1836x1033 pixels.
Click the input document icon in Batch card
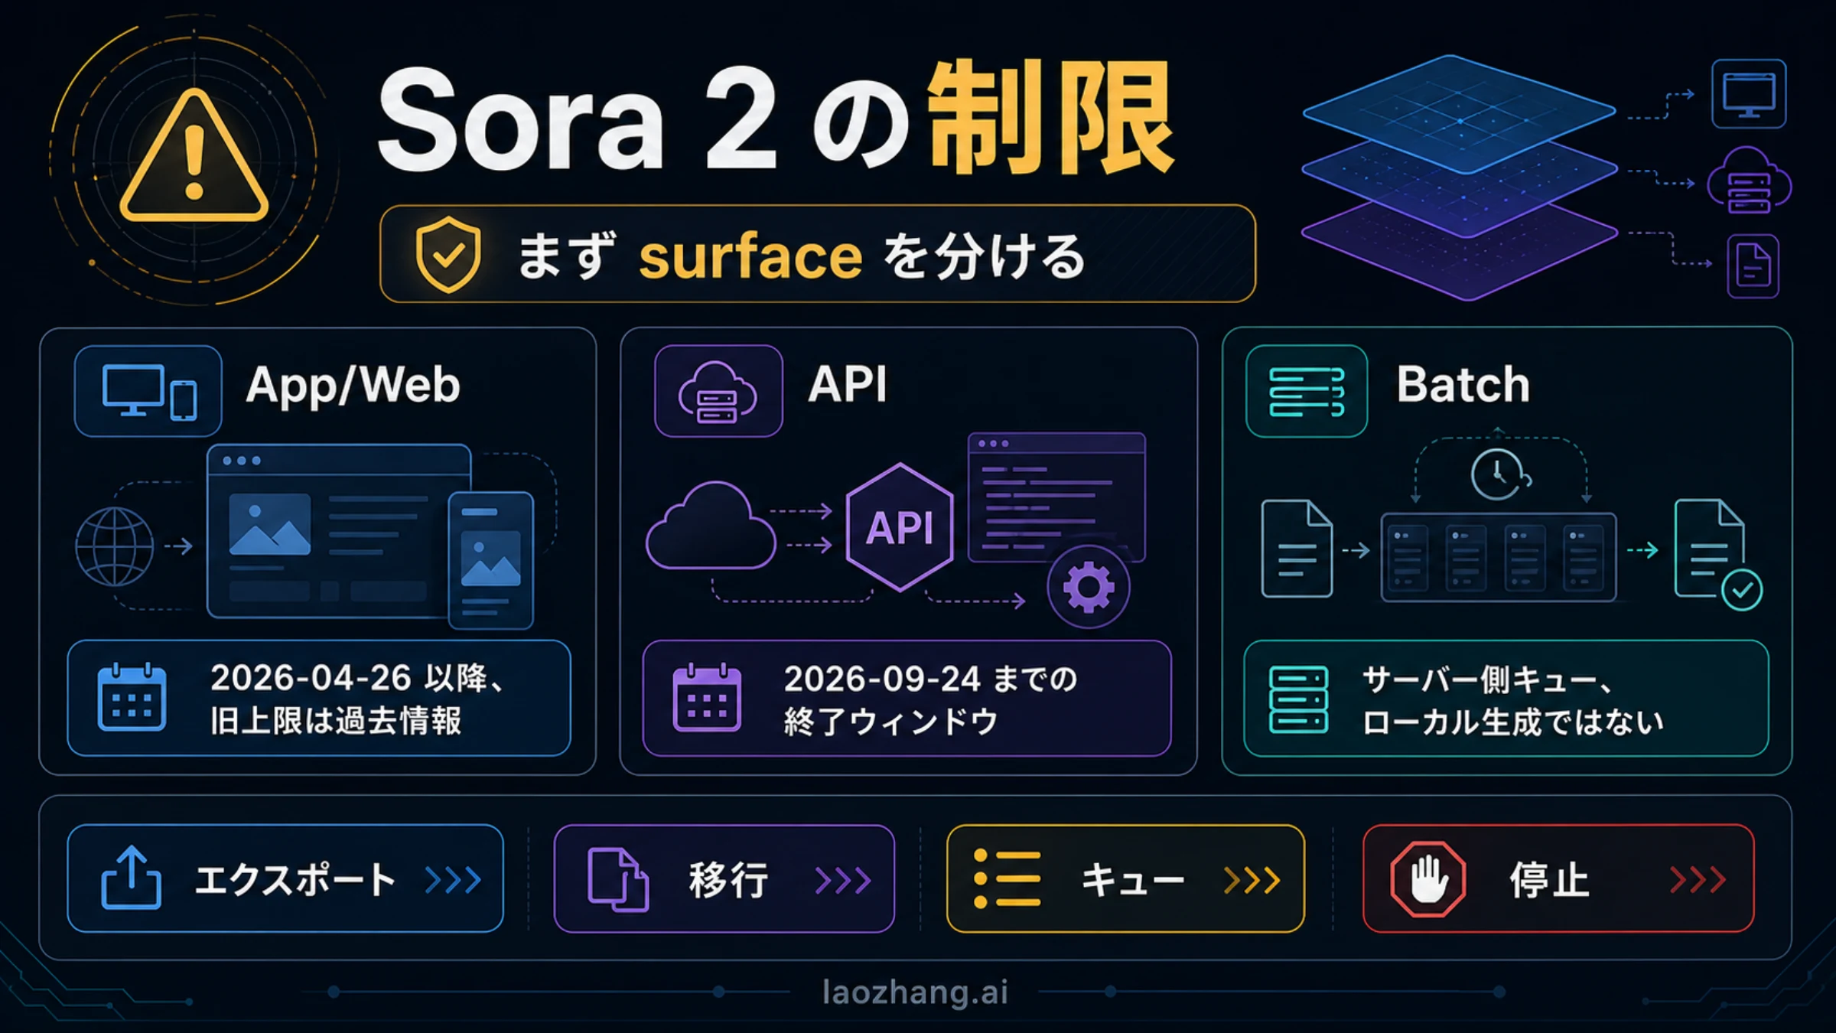click(1297, 548)
